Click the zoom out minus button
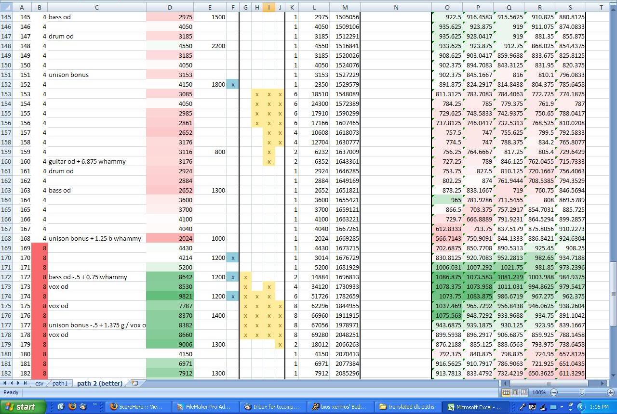The height and width of the screenshot is (414, 617). (x=554, y=392)
